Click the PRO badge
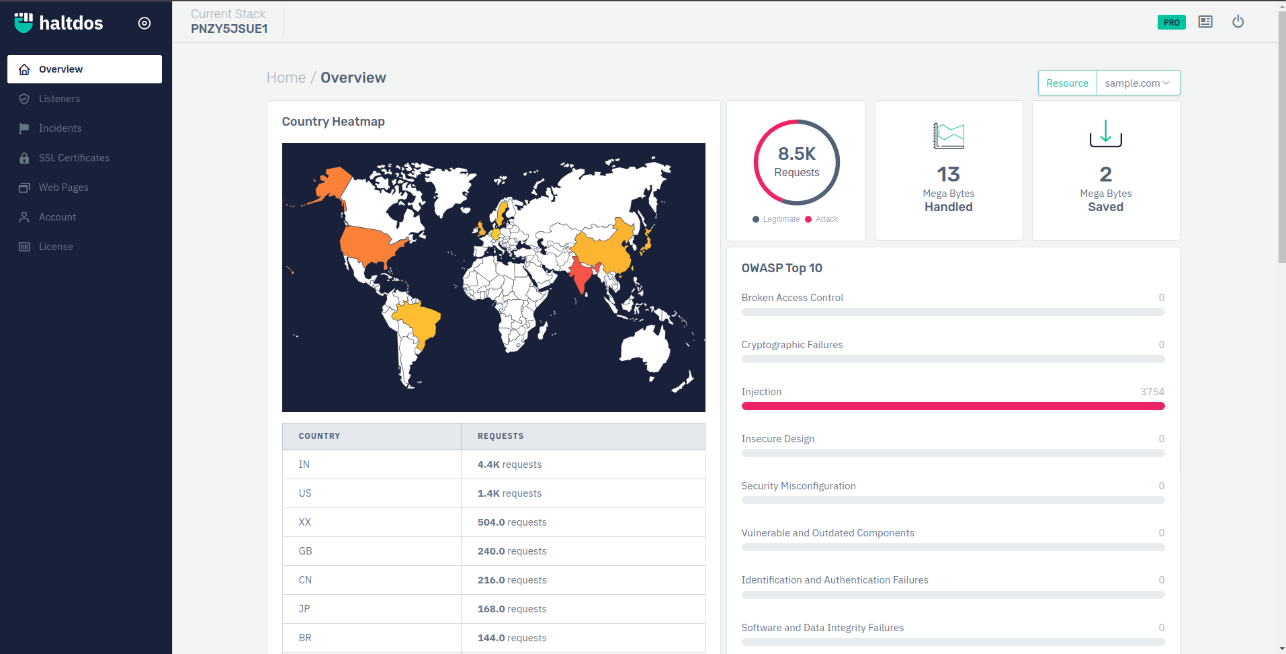Image resolution: width=1286 pixels, height=654 pixels. [x=1172, y=22]
